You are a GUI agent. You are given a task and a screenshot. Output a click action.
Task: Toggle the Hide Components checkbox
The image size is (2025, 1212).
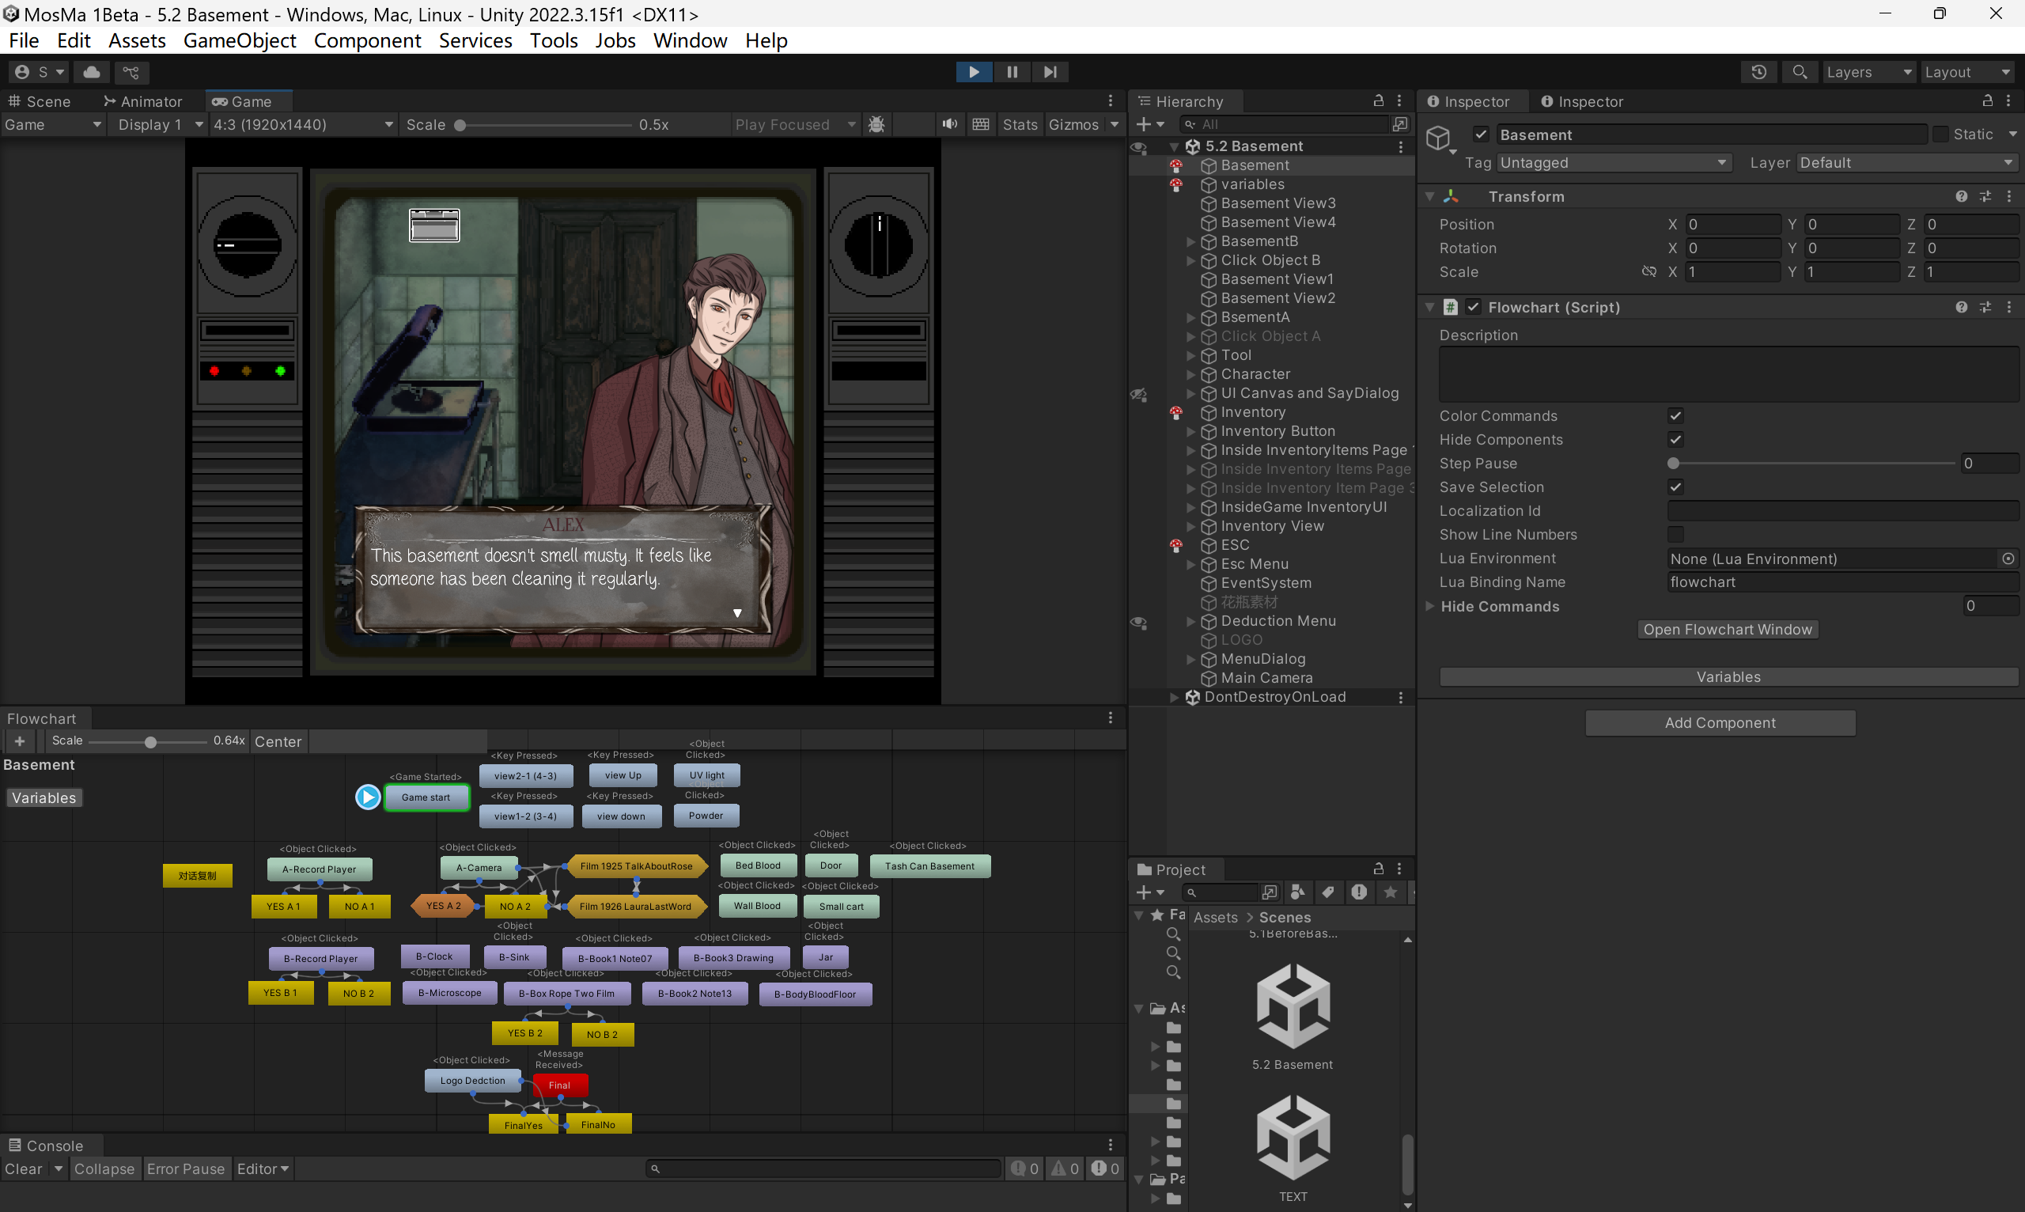click(1675, 439)
